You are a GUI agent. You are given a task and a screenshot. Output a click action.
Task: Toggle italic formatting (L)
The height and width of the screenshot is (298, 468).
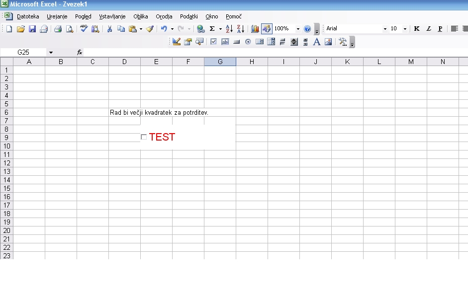[429, 29]
